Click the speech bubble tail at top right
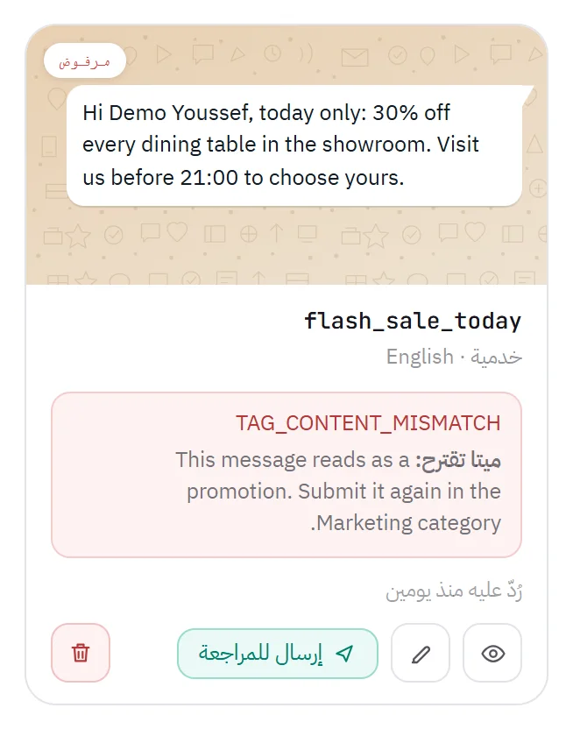The width and height of the screenshot is (573, 729). point(528,95)
